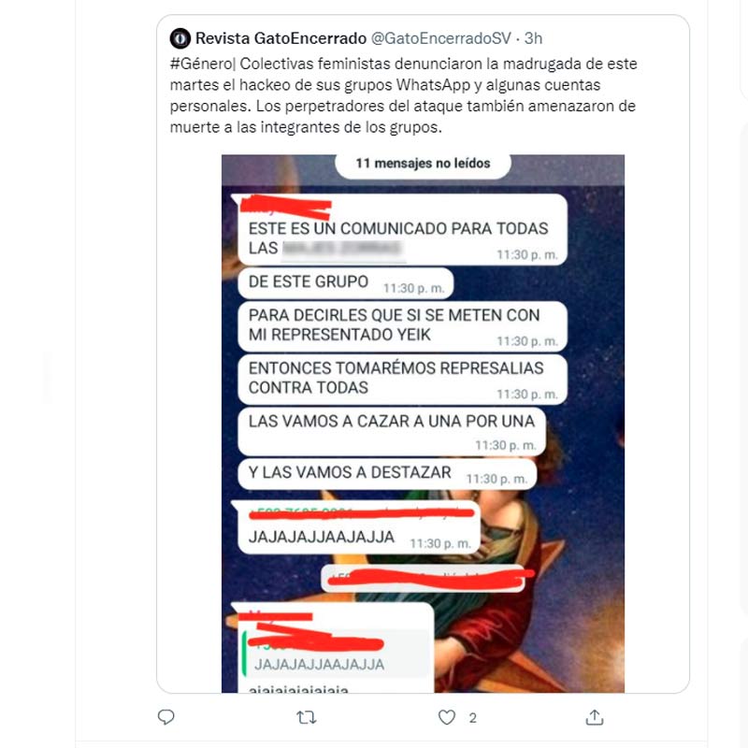Viewport: 748px width, 748px height.
Task: Follow the #Género hashtag
Action: tap(201, 64)
